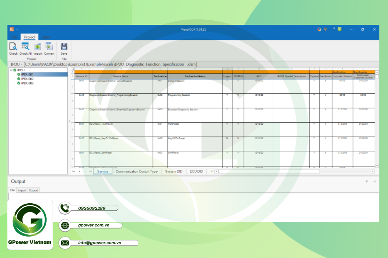Pin the Output panel
The width and height of the screenshot is (388, 258).
367,182
